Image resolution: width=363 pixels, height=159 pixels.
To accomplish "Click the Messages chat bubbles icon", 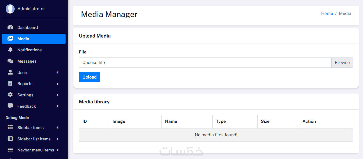I will [x=10, y=61].
